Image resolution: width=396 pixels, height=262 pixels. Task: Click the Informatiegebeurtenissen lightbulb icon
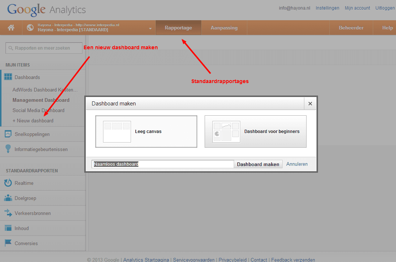[x=8, y=149]
